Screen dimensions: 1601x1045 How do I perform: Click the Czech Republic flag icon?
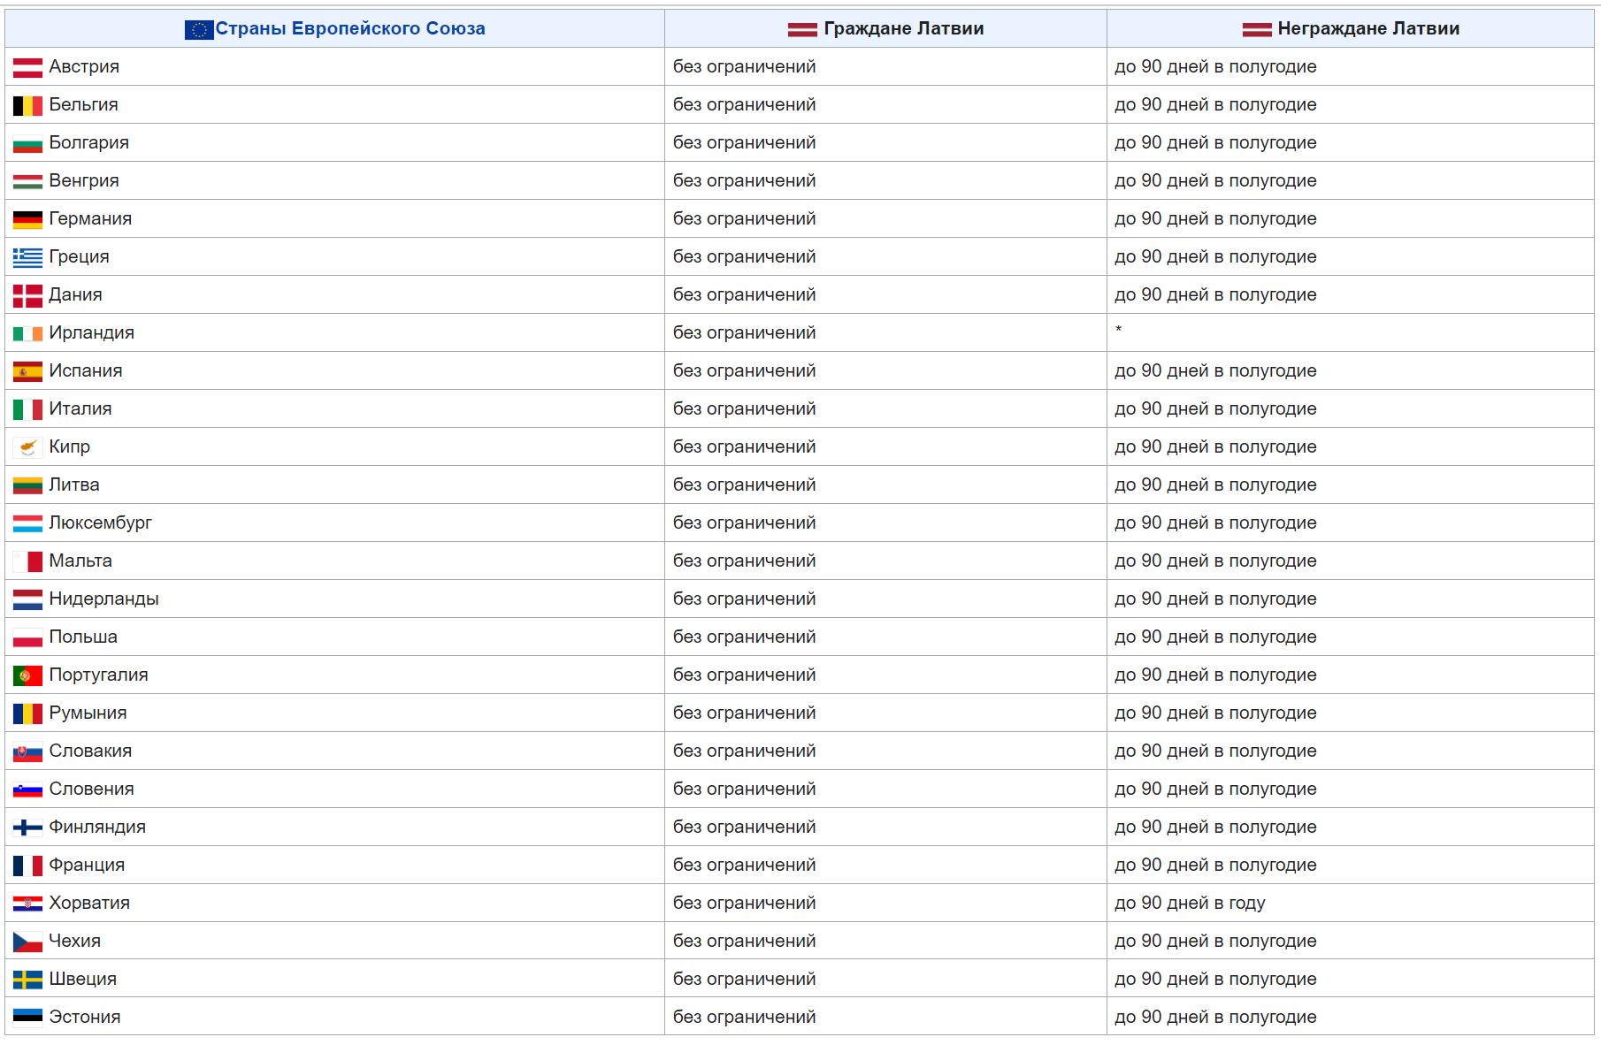tap(27, 942)
